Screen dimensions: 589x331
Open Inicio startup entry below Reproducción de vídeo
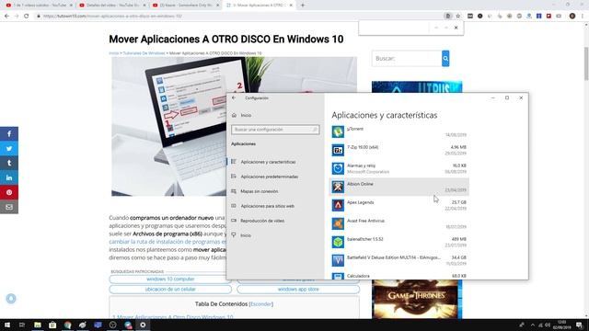point(246,235)
